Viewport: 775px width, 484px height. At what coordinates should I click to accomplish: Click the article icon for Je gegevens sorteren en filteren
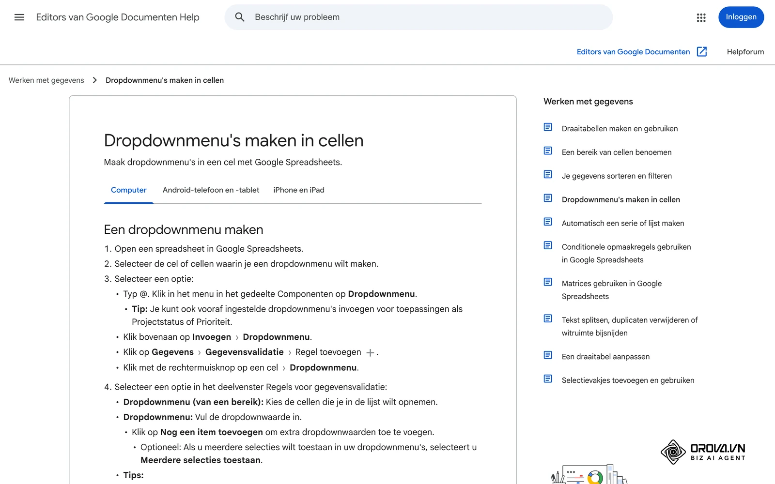(548, 175)
